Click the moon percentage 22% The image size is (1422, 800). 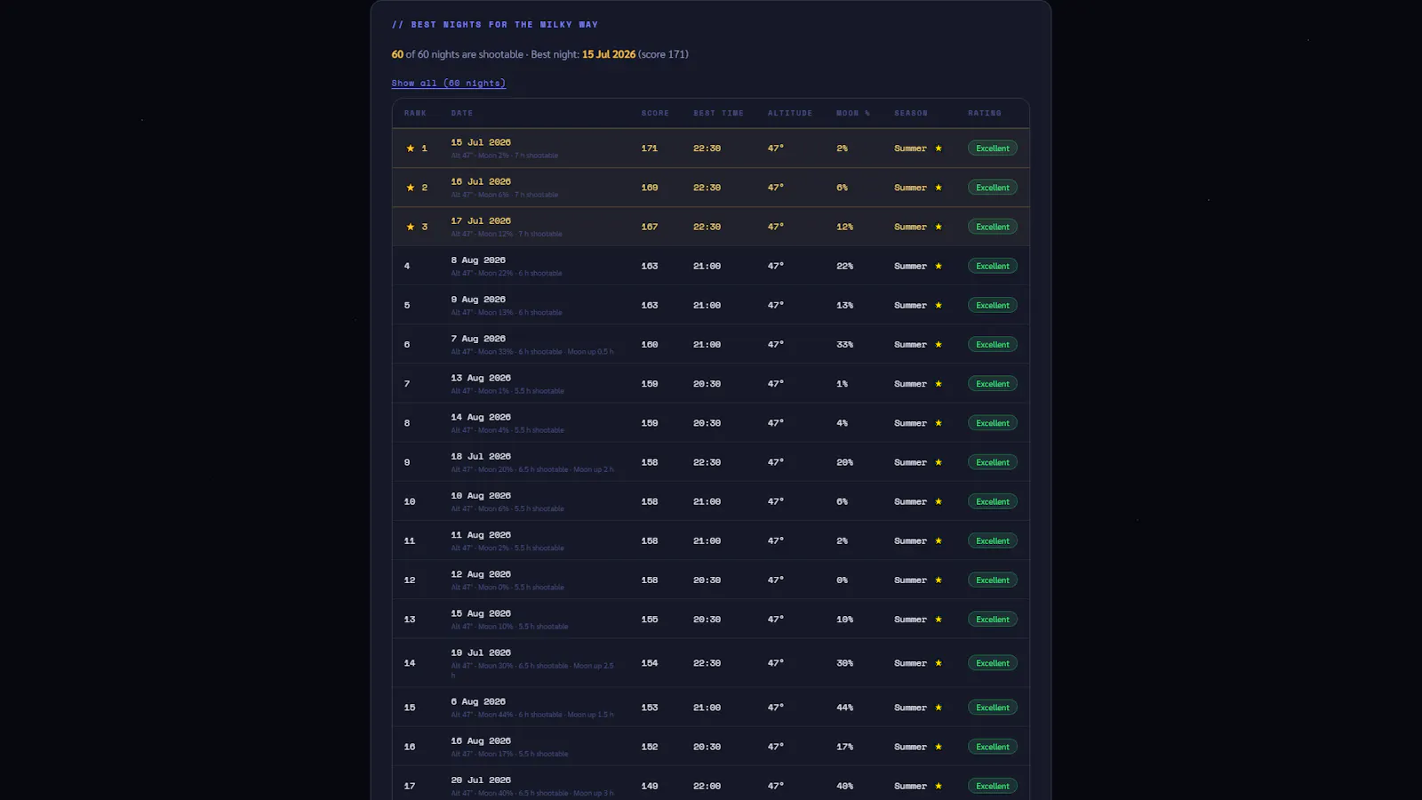[x=844, y=266]
